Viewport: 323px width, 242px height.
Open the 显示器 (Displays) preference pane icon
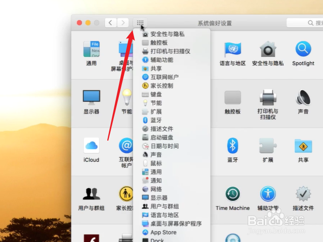tap(92, 97)
